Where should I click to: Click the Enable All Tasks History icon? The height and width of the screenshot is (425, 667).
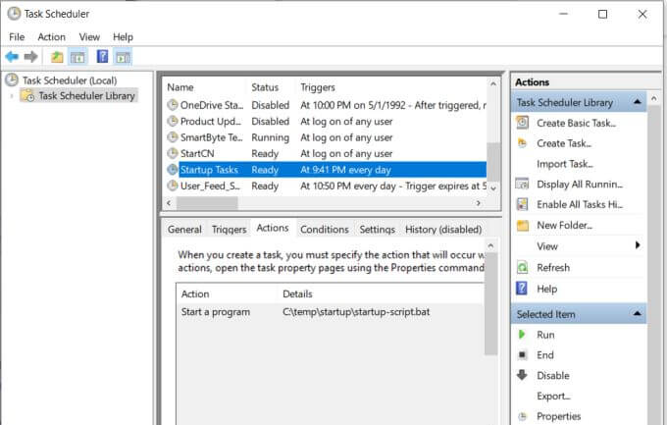coord(523,204)
